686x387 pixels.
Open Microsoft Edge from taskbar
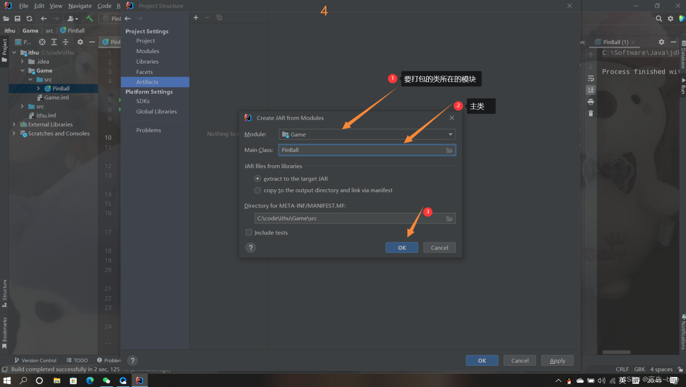coord(90,380)
